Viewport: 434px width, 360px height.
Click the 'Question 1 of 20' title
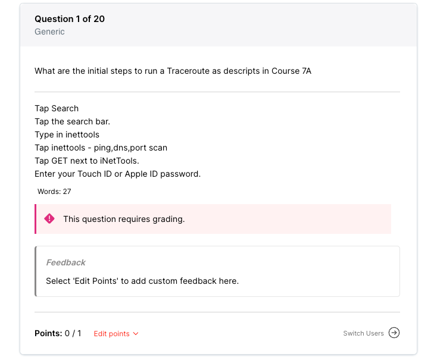pos(70,19)
